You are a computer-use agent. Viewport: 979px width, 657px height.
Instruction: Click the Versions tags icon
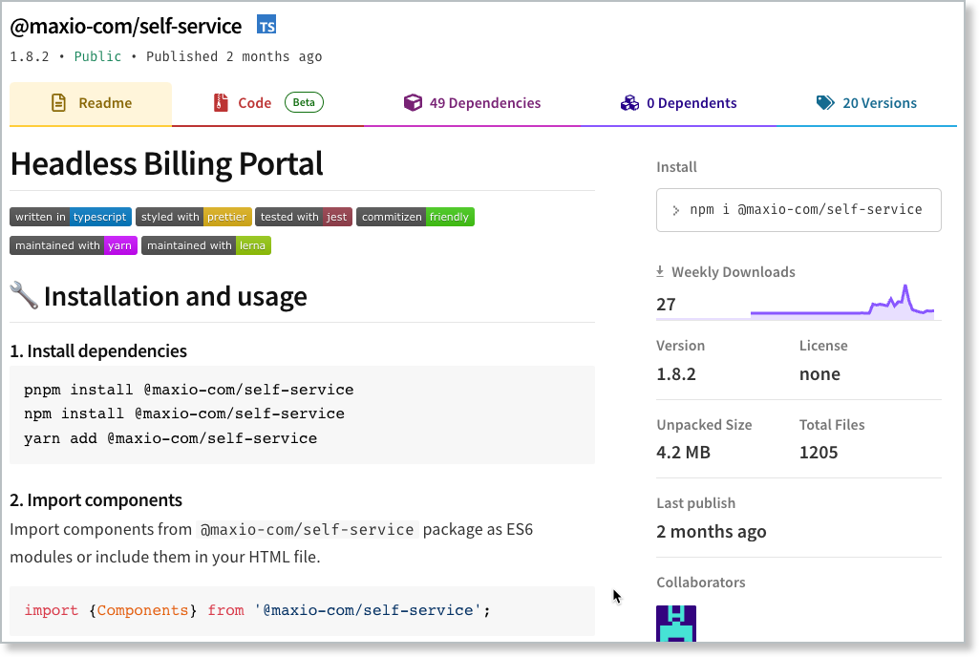(x=825, y=103)
